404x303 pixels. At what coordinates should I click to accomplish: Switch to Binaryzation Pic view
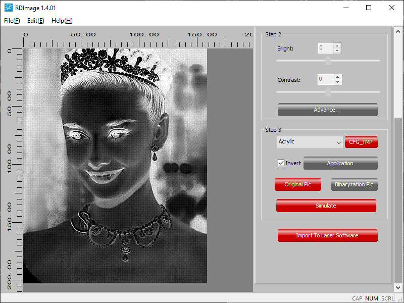point(354,184)
